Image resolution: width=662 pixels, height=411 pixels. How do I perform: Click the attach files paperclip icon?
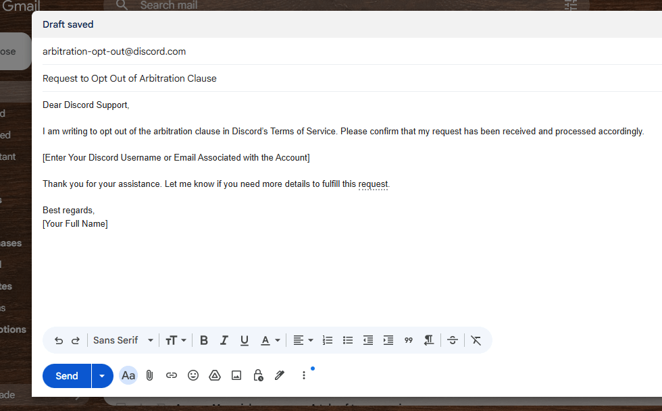coord(149,375)
